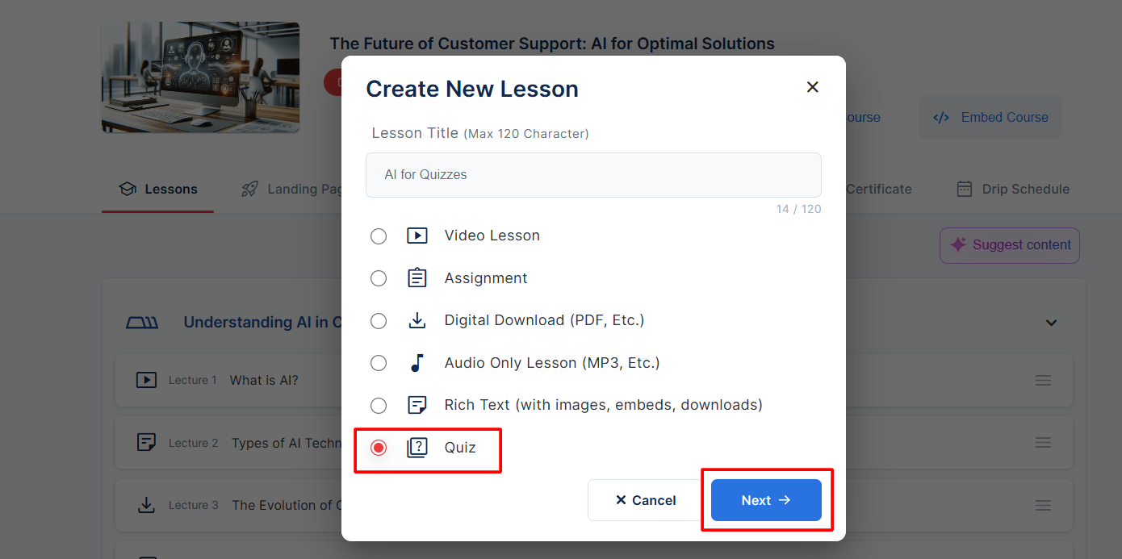Click the Digital Download arrow icon
The image size is (1122, 559).
(x=417, y=321)
